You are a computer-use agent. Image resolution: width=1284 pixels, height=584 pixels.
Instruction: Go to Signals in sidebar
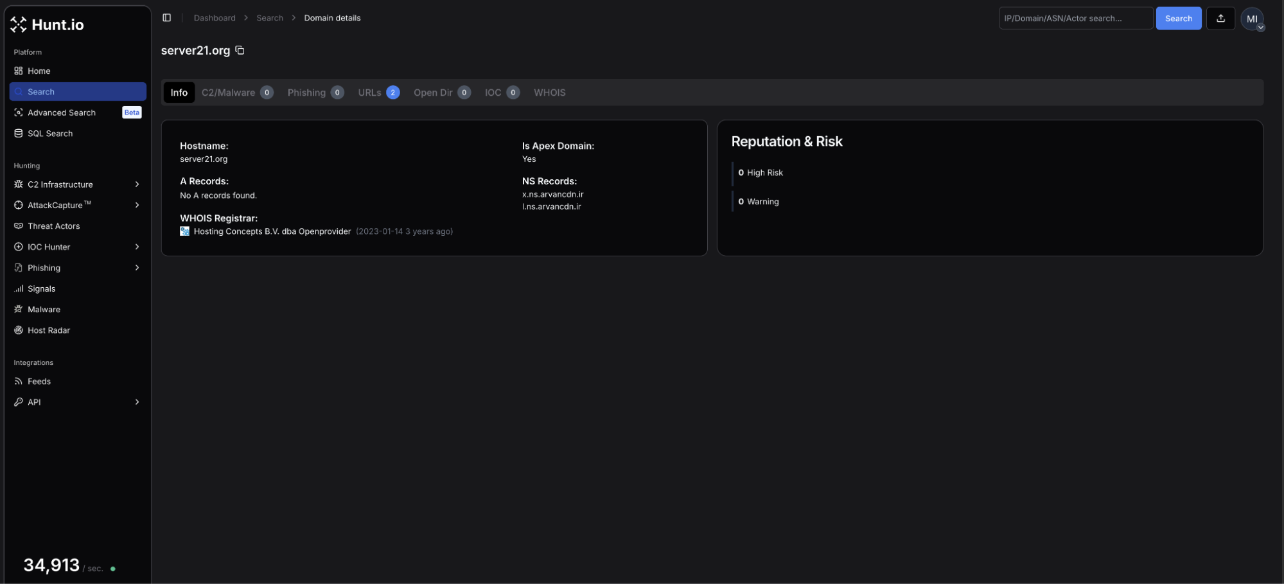point(42,288)
